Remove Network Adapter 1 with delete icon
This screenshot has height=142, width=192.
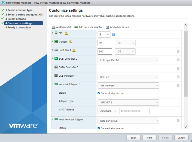pyautogui.click(x=178, y=85)
